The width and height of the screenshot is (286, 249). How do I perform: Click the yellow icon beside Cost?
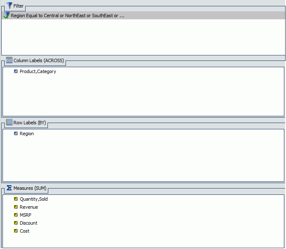[x=16, y=231]
